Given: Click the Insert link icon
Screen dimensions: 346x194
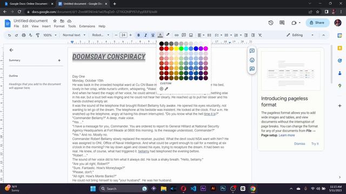Looking at the screenshot, I should [x=177, y=35].
